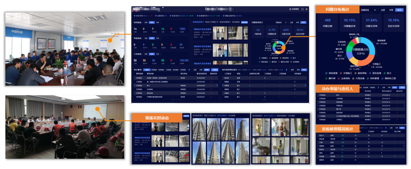This screenshot has width=411, height=169.
Task: Toggle 本月 filter in 材料验收 panel
Action: click(151, 22)
